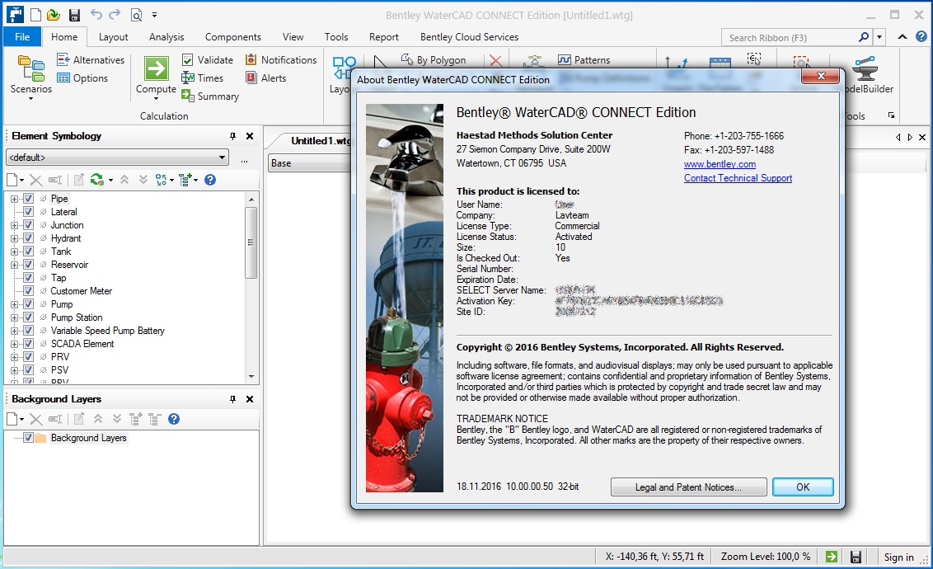The image size is (933, 569).
Task: Toggle the Reservoir checkbox
Action: [28, 264]
